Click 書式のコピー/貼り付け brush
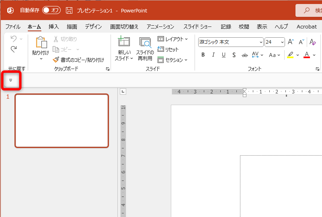322x217 pixels. click(x=56, y=60)
